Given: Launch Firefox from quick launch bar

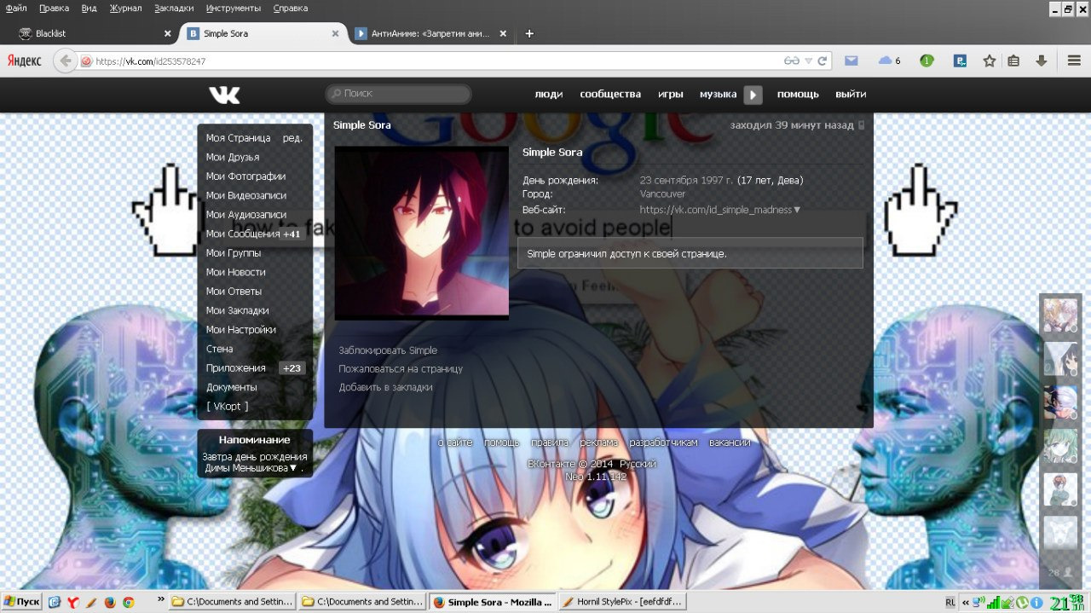Looking at the screenshot, I should click(110, 602).
